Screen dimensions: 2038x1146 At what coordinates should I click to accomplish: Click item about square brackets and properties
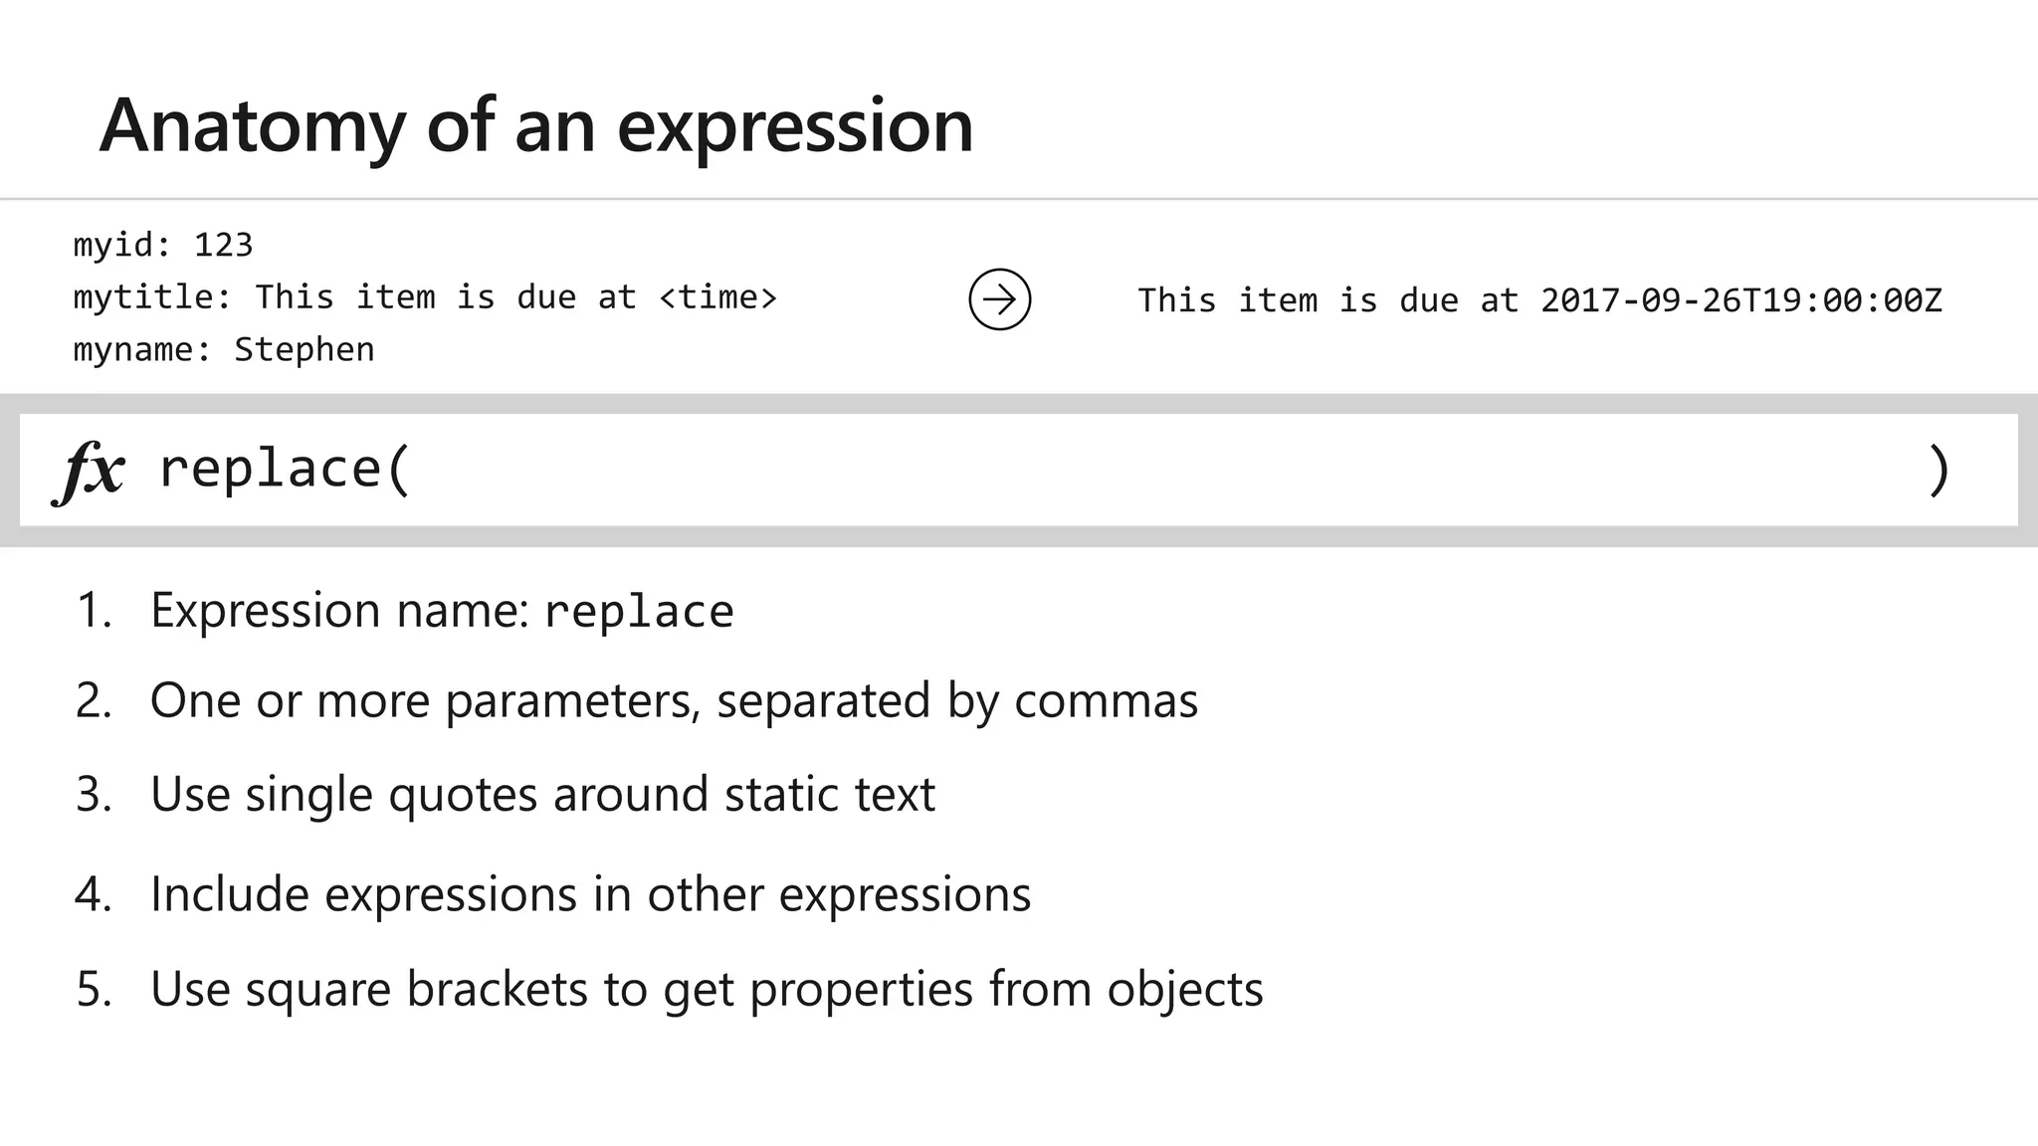pyautogui.click(x=707, y=989)
